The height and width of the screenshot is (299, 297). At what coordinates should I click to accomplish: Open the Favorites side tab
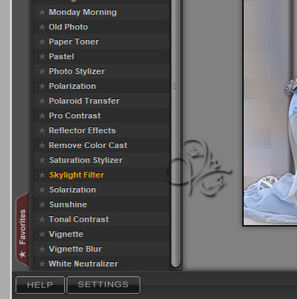point(22,229)
